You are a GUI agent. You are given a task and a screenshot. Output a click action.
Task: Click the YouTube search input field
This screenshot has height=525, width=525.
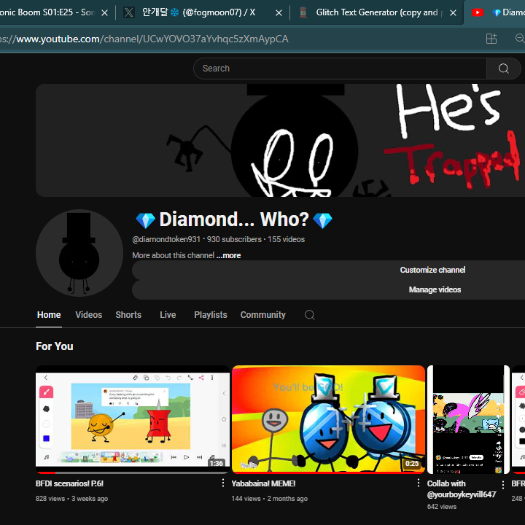click(339, 69)
